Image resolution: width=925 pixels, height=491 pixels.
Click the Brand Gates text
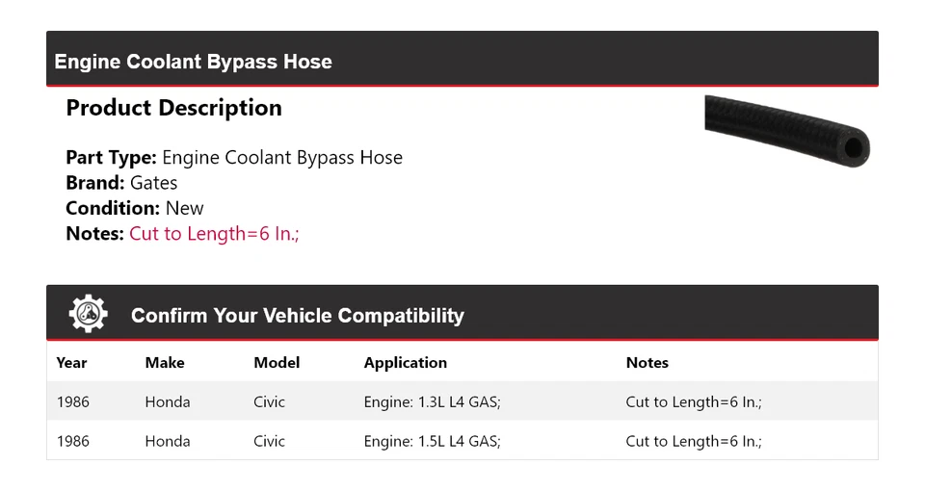(x=121, y=183)
